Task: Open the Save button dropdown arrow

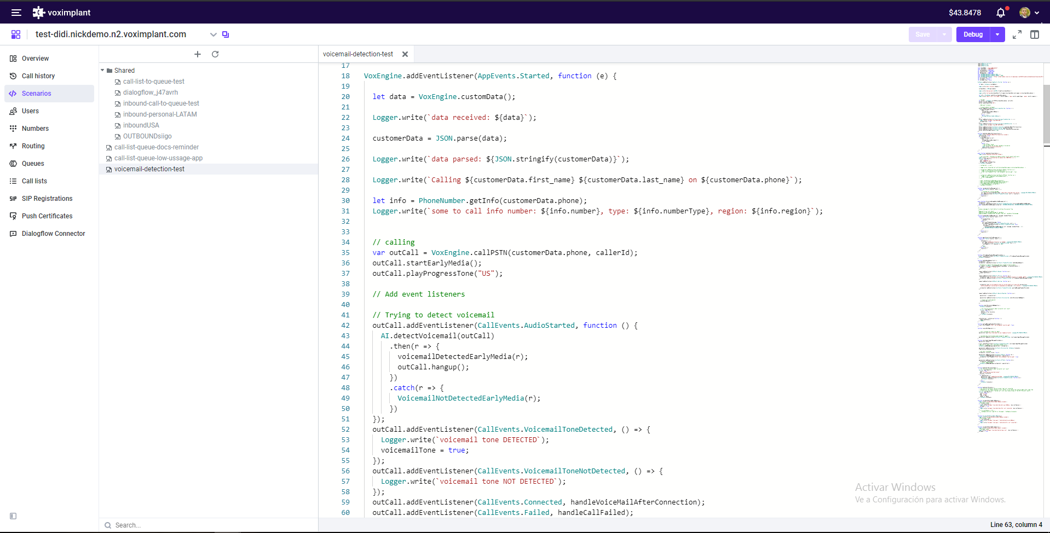Action: [944, 34]
